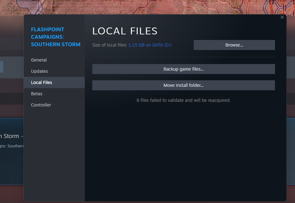295x203 pixels.
Task: Click Move install folder... button
Action: pyautogui.click(x=183, y=85)
